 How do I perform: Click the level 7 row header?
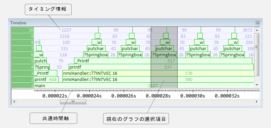coord(23,48)
